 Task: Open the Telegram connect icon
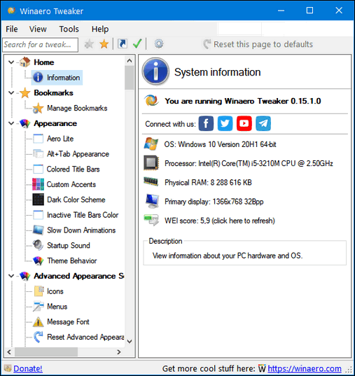click(x=263, y=123)
